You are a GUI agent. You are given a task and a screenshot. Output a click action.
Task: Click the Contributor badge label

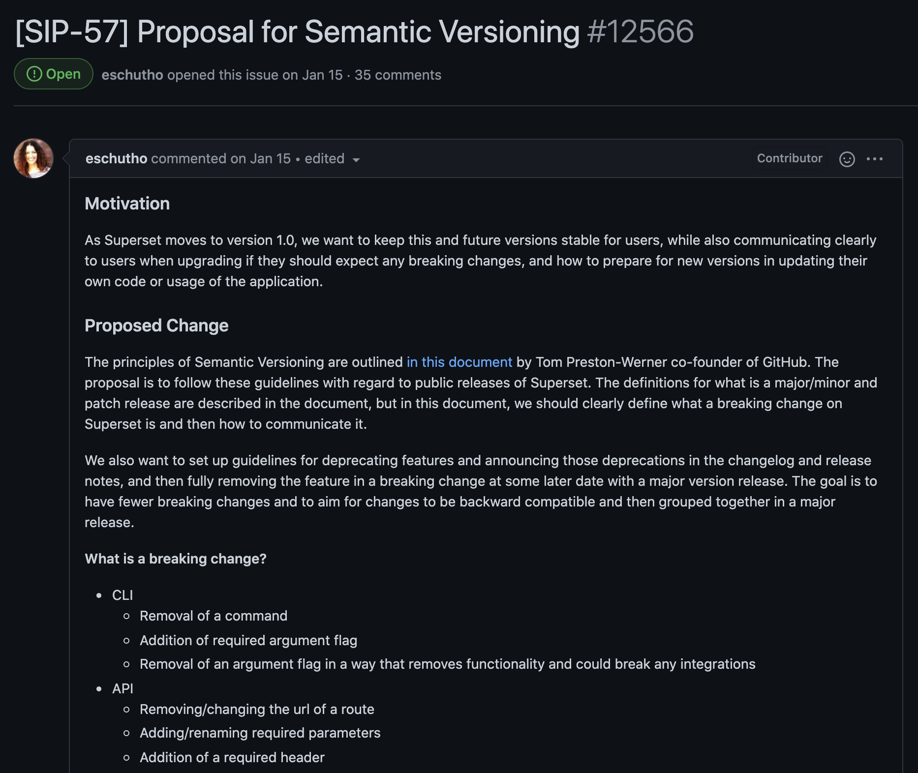coord(789,158)
